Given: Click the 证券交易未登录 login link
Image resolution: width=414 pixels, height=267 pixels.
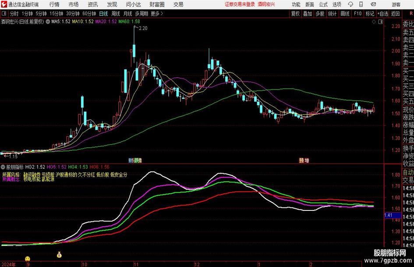Looking at the screenshot, I should [240, 4].
